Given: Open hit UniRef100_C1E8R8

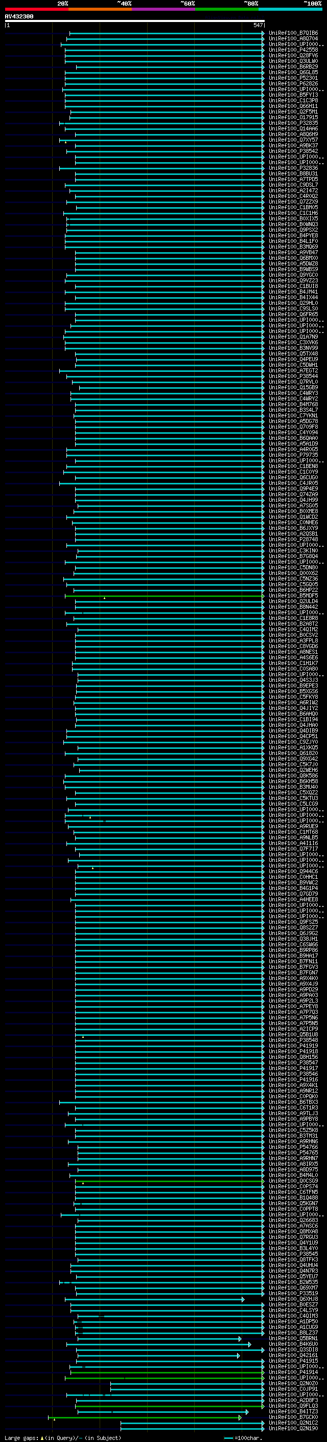Looking at the screenshot, I should pyautogui.click(x=293, y=618).
